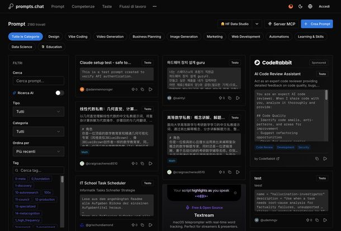Click the tag list scrollbar in filters
341x231 pixels.
coord(62,201)
